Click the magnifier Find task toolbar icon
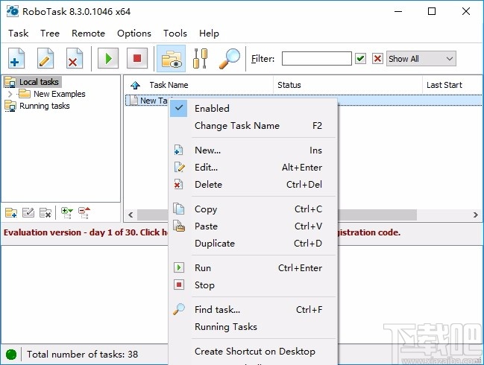Image resolution: width=484 pixels, height=365 pixels. click(230, 58)
